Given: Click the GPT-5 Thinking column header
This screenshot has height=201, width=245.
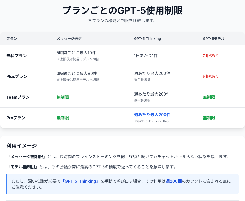Looking at the screenshot, I should [x=147, y=39].
